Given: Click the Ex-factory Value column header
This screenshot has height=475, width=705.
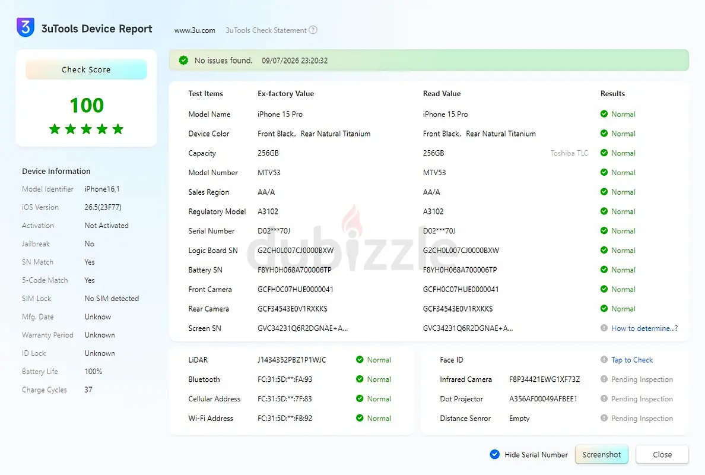Looking at the screenshot, I should tap(285, 94).
